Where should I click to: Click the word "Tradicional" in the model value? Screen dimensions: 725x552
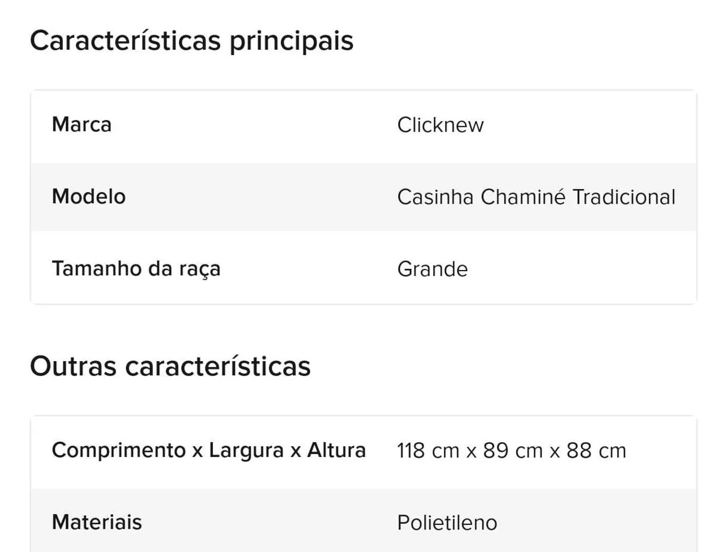coord(624,197)
